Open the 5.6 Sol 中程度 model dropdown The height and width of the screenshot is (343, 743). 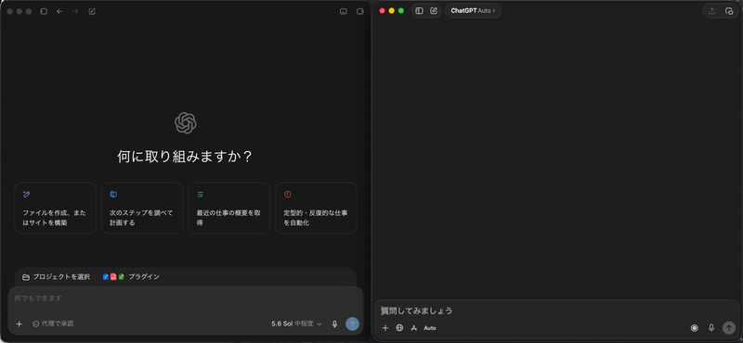point(296,324)
